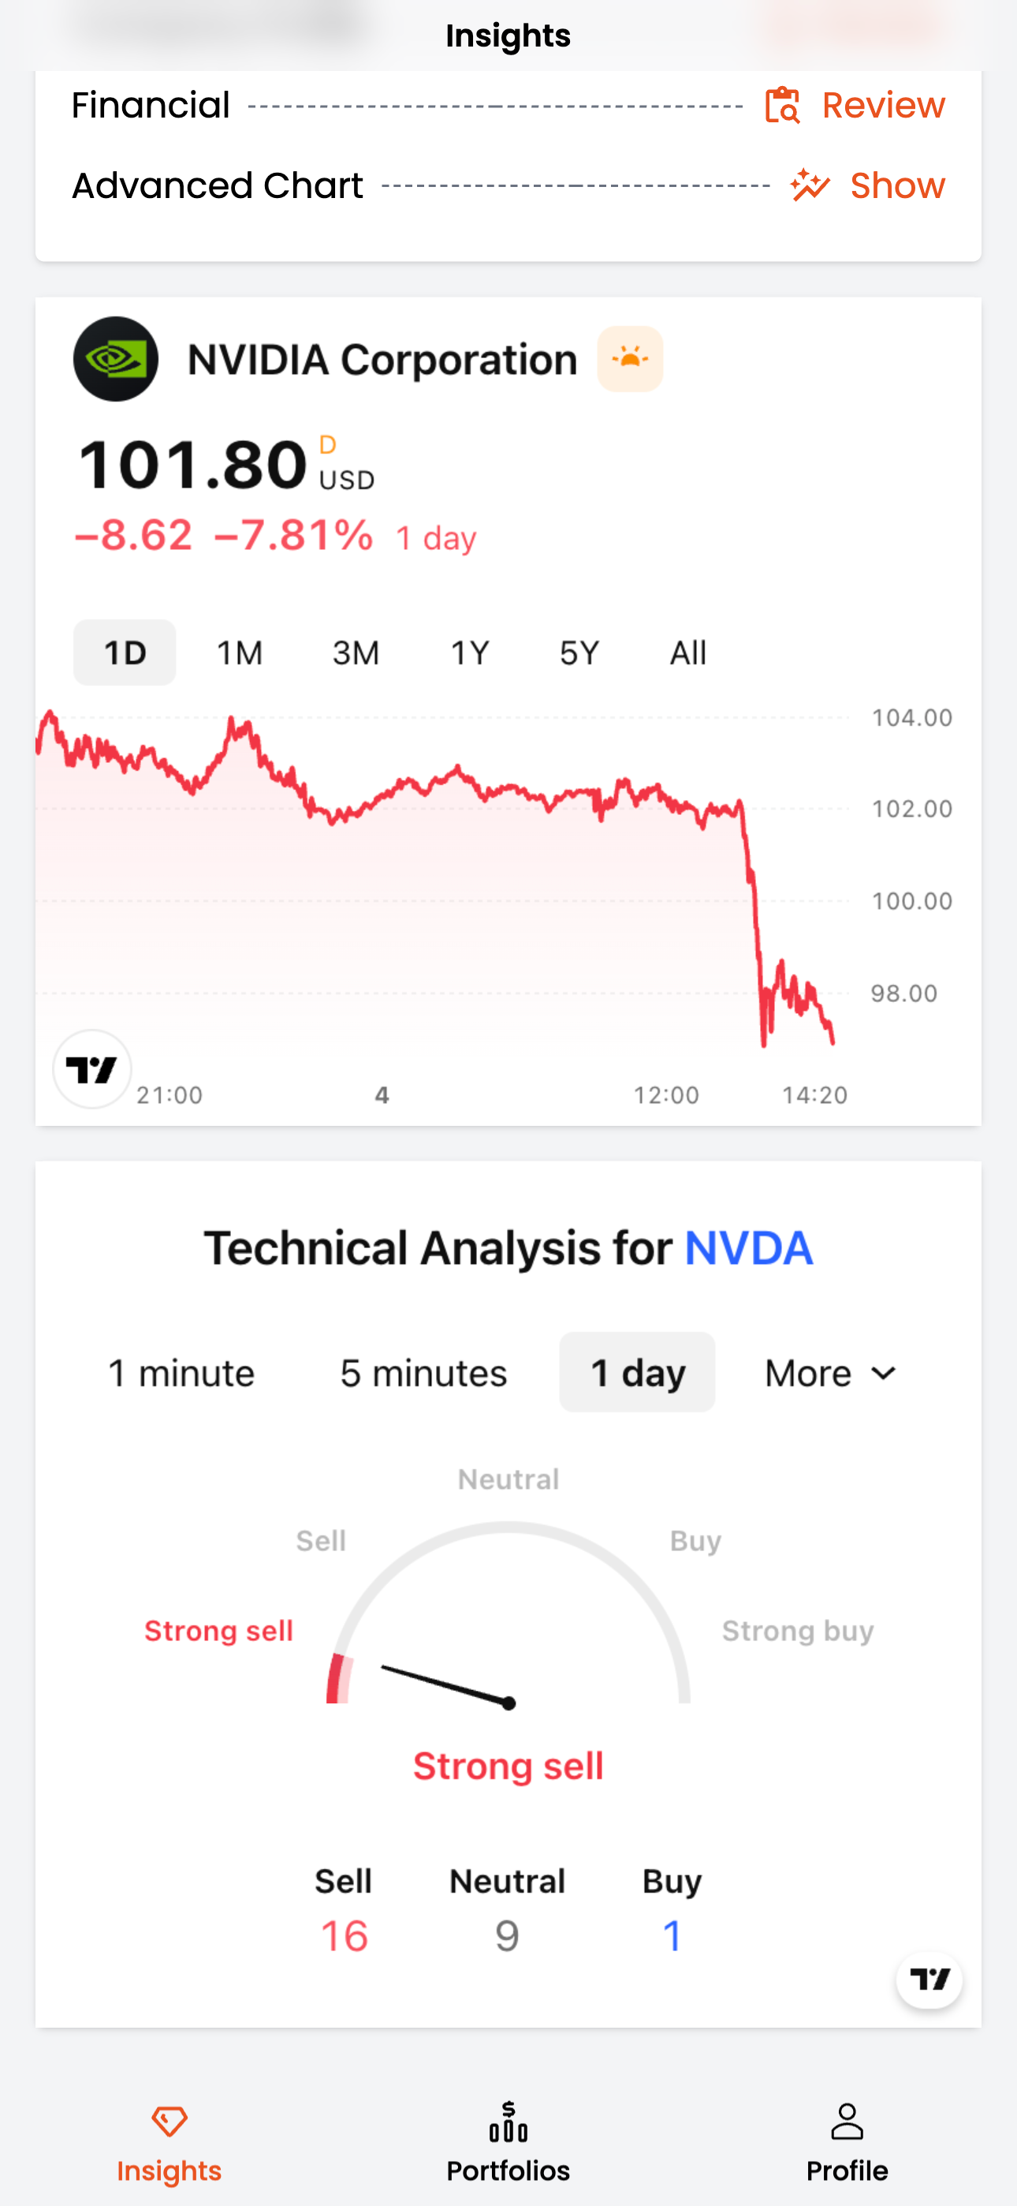Switch chart range to 1M
Screen dimensions: 1017x2206
coord(240,652)
